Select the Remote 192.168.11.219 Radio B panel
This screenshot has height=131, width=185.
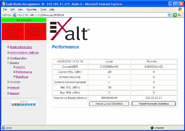tap(35, 31)
